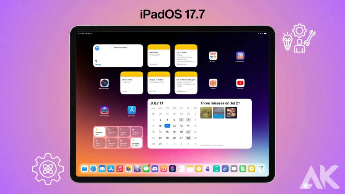Open the Music app in dock
Viewport: 345px width, 194px height.
coord(120,169)
